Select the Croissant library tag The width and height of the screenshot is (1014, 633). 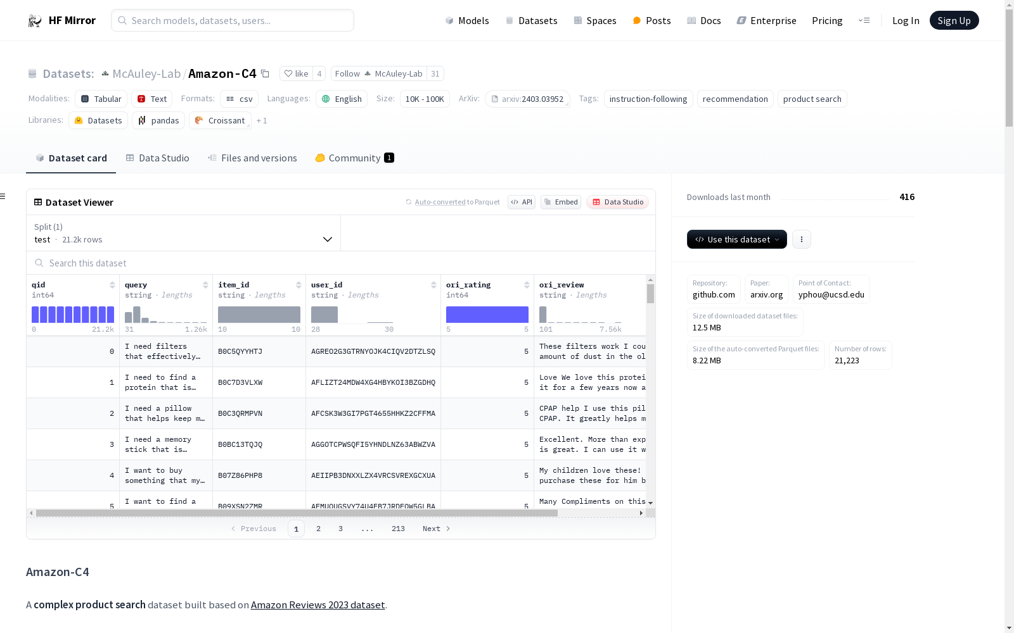[x=220, y=120]
